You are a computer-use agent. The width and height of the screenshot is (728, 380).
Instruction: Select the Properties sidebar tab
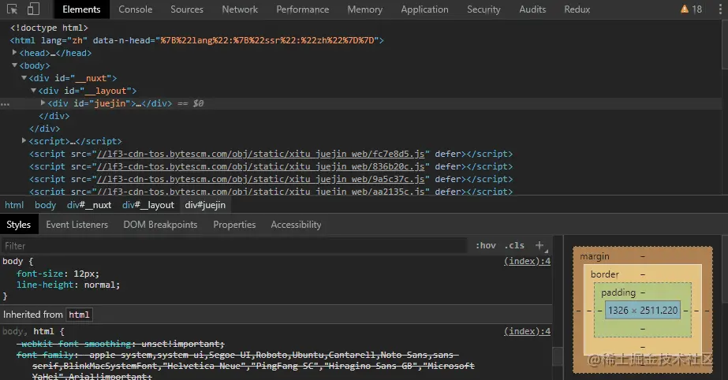(234, 225)
